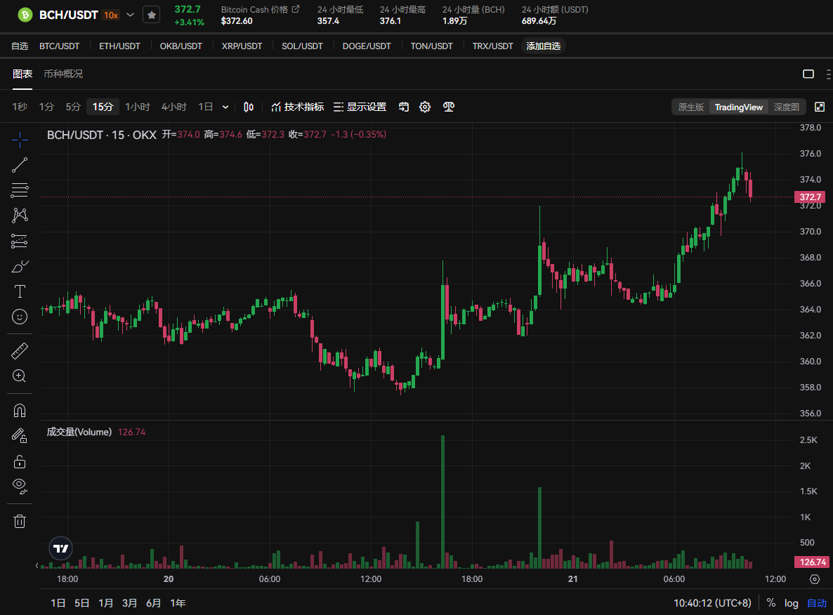Click the compare-symbols swap icon
The width and height of the screenshot is (833, 615).
point(404,107)
